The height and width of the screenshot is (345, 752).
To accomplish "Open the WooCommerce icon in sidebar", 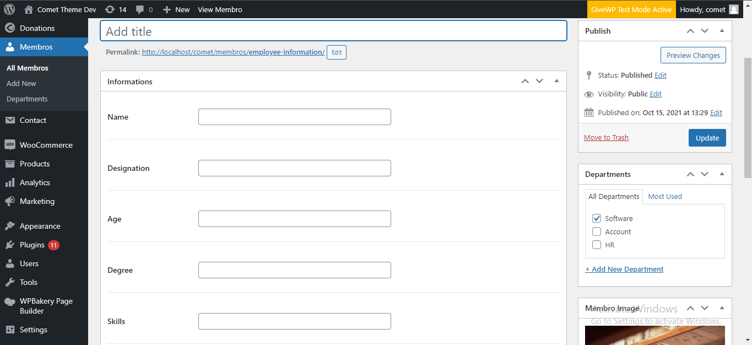I will click(10, 145).
